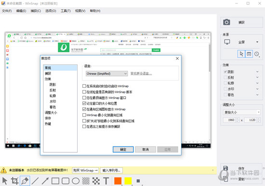This screenshot has height=186, width=265.
Task: Click the height field showing 1120
Action: click(x=251, y=120)
